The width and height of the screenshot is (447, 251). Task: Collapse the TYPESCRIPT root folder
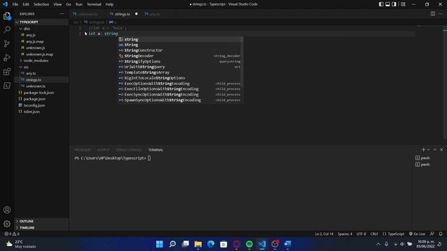pos(42,22)
